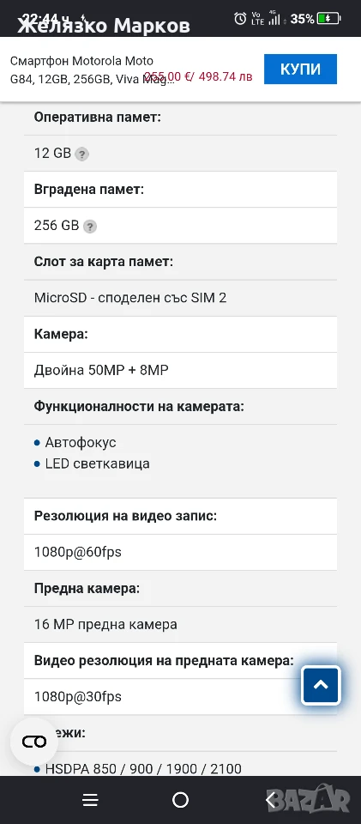Open help icon next to 256 GB
The width and height of the screenshot is (361, 824).
(90, 227)
